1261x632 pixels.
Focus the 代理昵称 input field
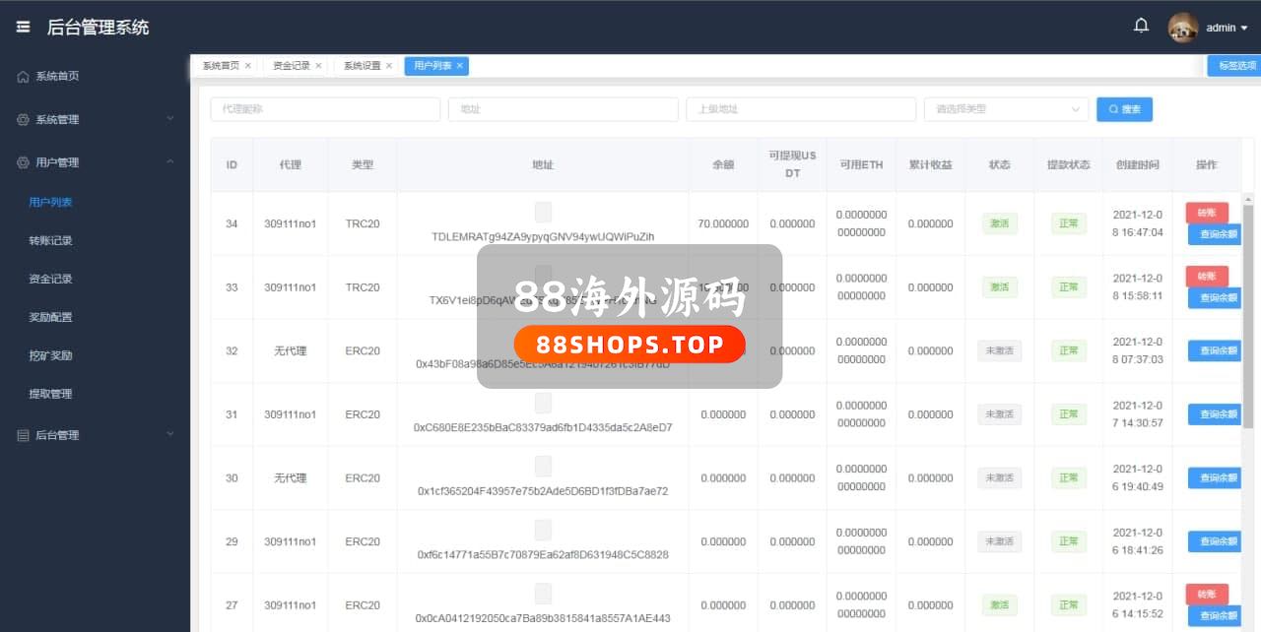pos(325,109)
